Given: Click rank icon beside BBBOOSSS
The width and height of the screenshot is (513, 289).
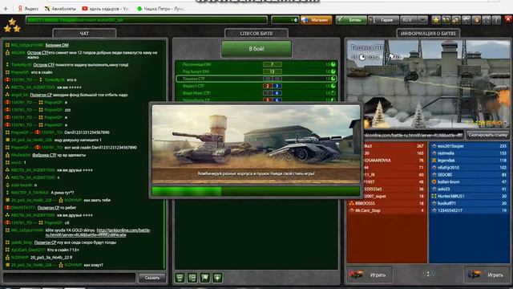Looking at the screenshot, I should [x=352, y=203].
